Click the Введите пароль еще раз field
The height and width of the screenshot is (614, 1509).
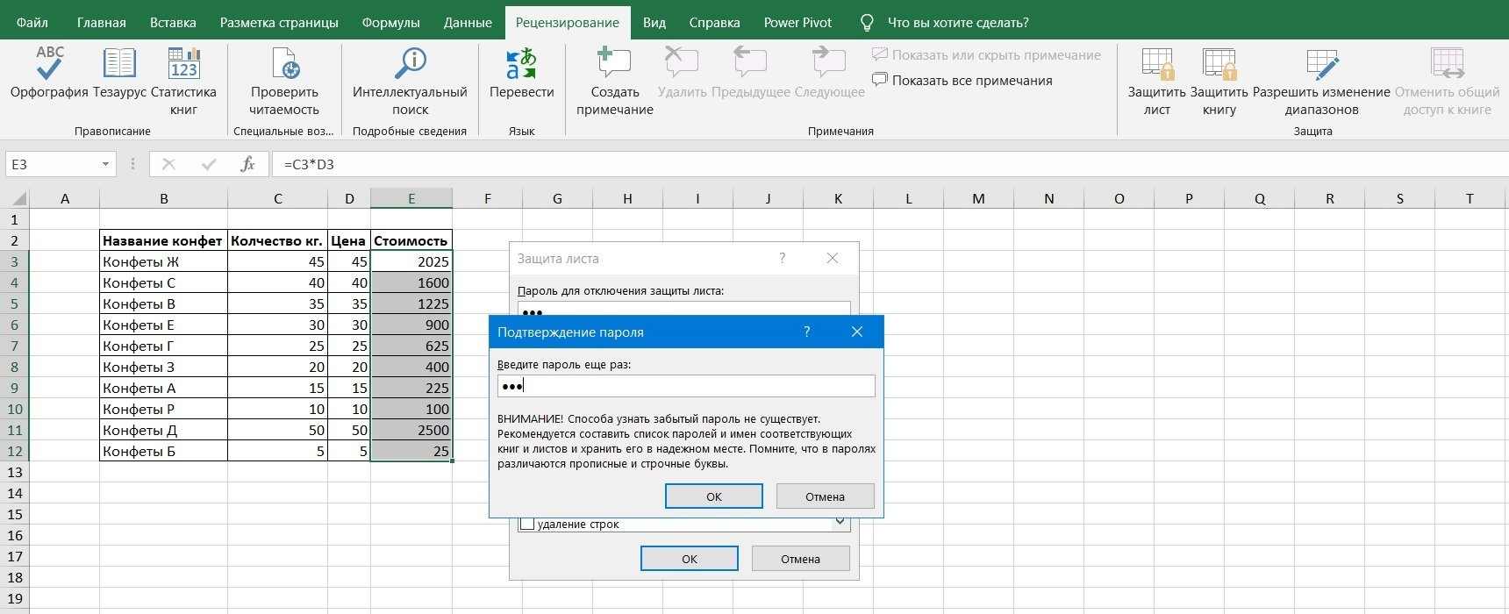pos(685,386)
